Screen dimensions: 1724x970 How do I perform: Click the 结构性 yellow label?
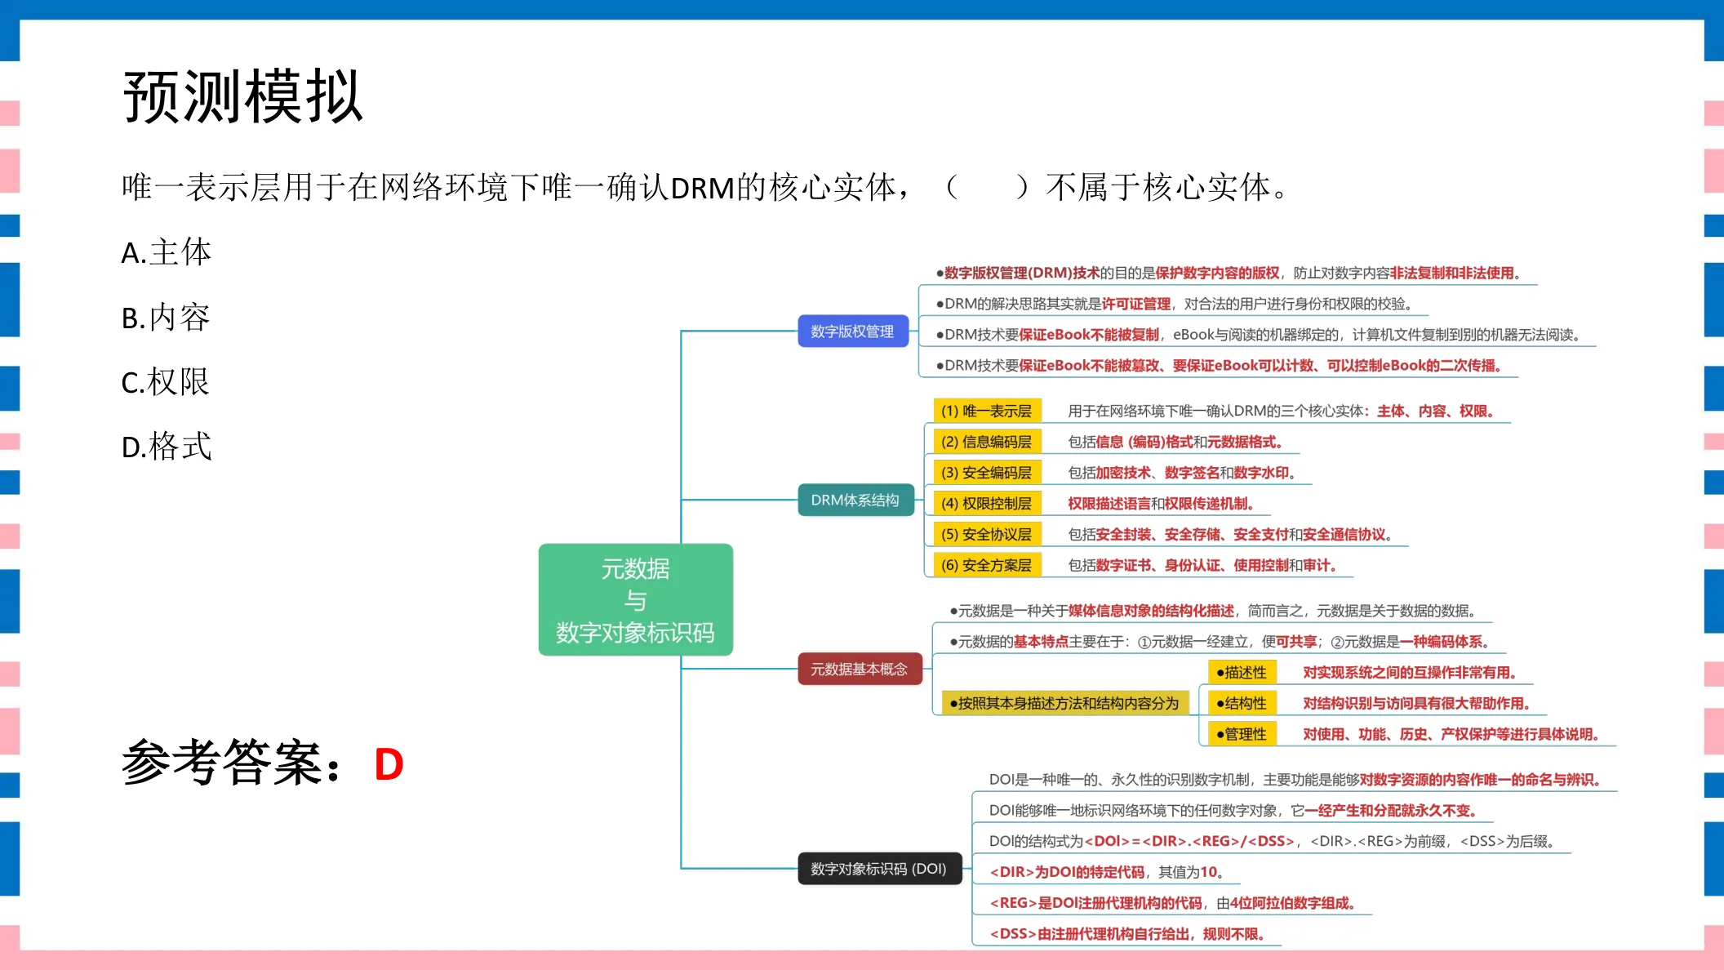coord(1242,703)
